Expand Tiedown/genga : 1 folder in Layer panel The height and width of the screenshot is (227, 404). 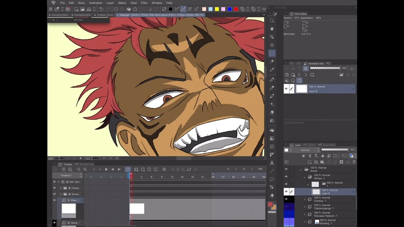[305, 207]
